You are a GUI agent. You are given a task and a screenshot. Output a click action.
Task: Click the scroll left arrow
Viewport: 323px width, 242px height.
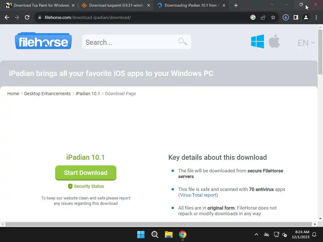coord(2,224)
